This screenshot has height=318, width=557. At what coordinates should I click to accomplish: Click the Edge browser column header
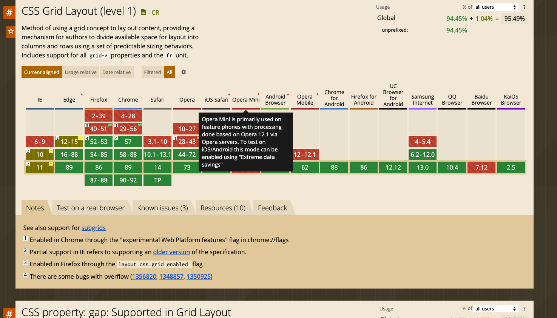point(69,100)
